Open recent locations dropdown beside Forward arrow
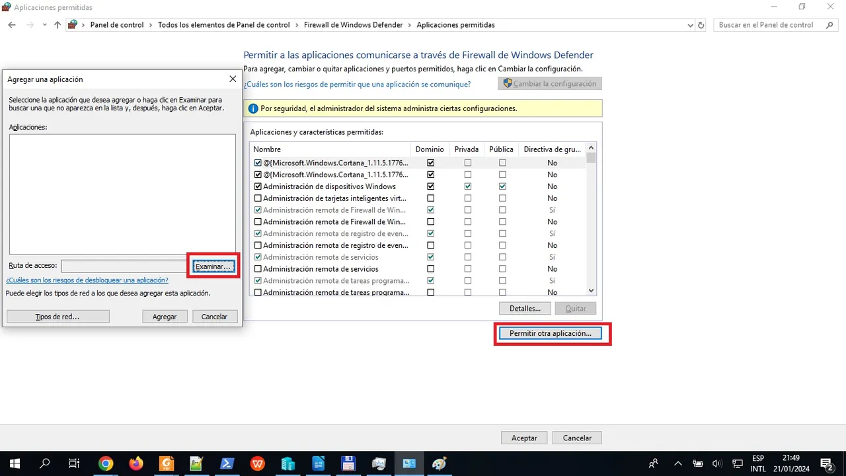The image size is (846, 476). coord(44,25)
